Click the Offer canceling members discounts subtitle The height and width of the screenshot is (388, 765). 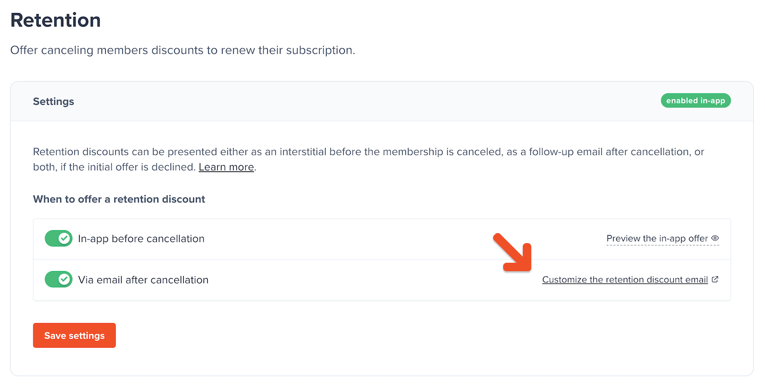coord(182,50)
